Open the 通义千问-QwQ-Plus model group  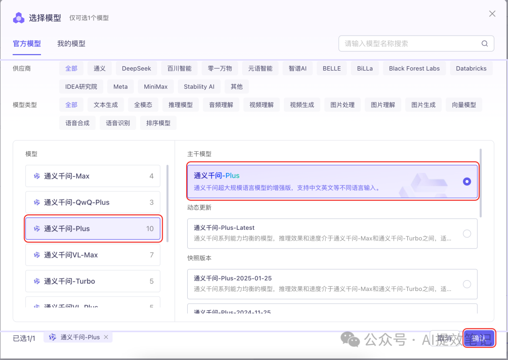(x=93, y=203)
